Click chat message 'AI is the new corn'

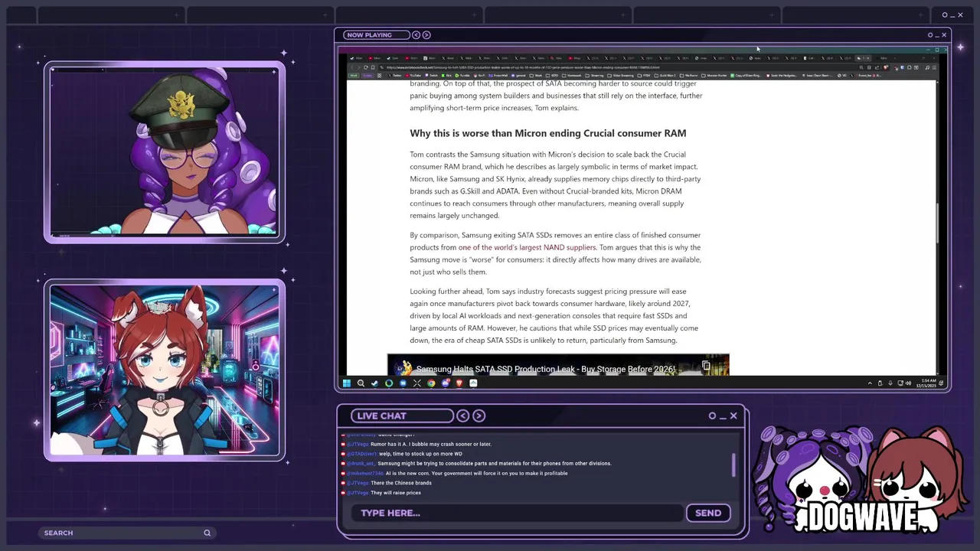pos(476,473)
